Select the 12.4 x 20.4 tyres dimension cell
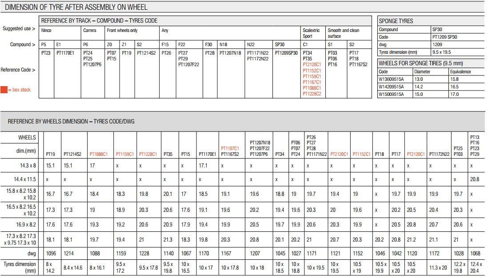 point(475,267)
